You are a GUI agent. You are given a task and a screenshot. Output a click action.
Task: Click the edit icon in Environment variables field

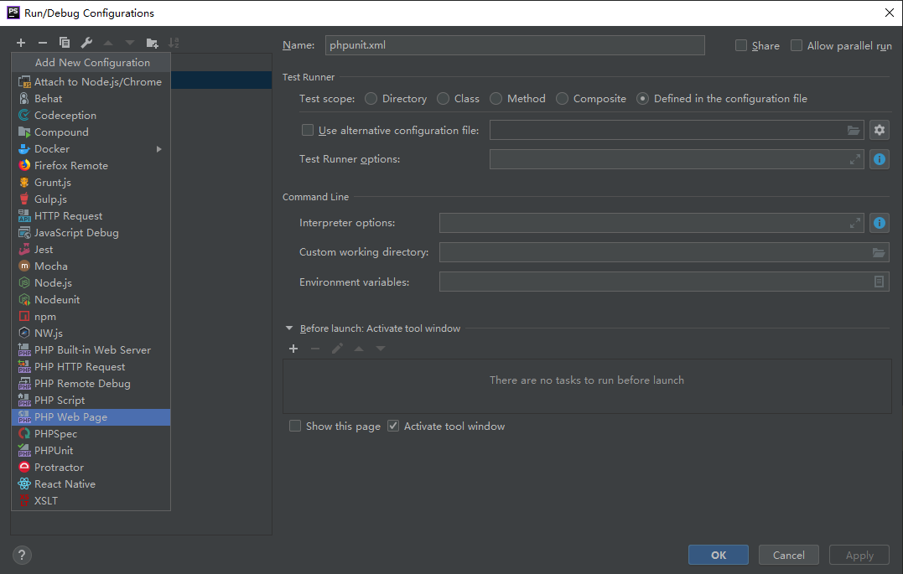click(x=879, y=282)
